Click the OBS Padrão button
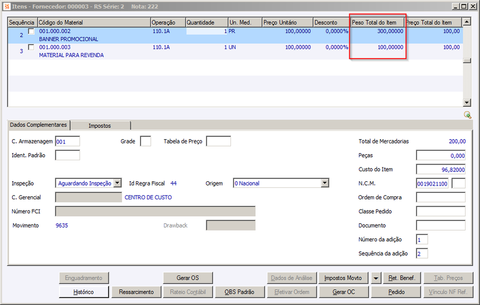 click(x=239, y=292)
